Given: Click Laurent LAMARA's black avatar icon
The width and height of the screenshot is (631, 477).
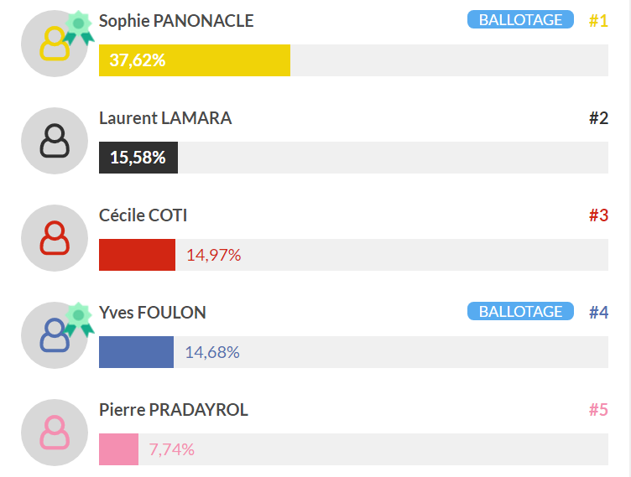Looking at the screenshot, I should (55, 141).
